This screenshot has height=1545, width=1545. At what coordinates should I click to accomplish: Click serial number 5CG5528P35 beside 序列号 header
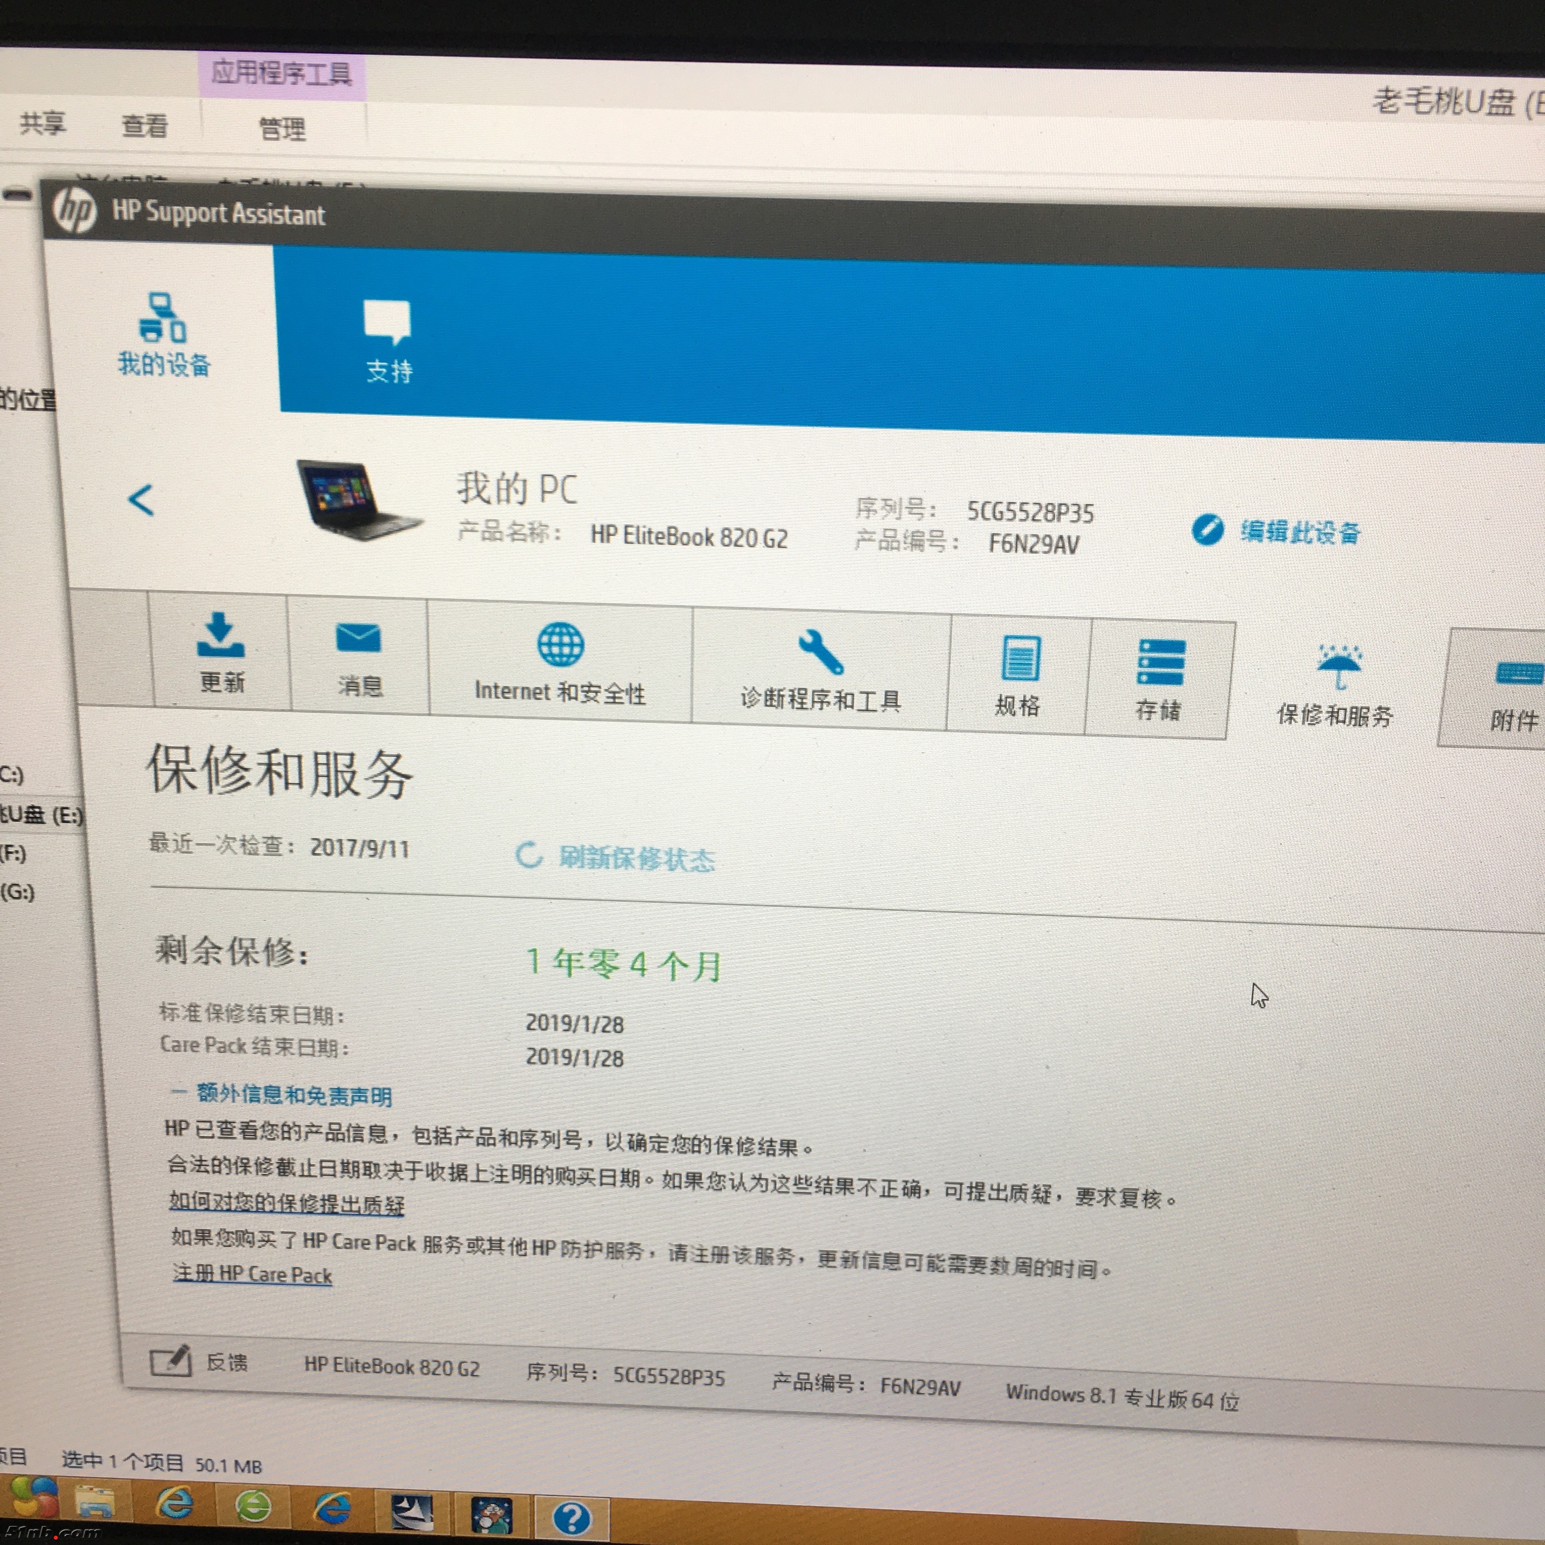pyautogui.click(x=1031, y=512)
